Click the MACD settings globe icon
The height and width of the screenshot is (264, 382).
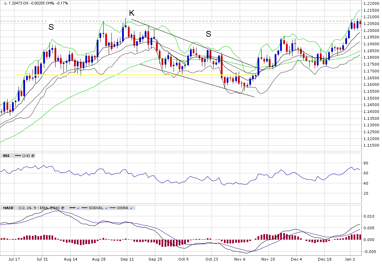pos(63,208)
